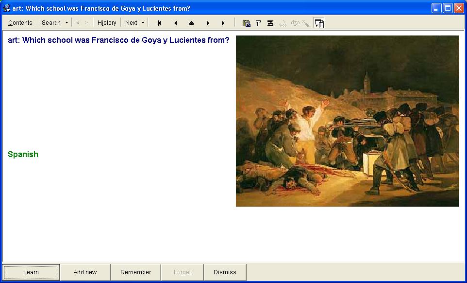Open the Contents menu item

pos(20,23)
